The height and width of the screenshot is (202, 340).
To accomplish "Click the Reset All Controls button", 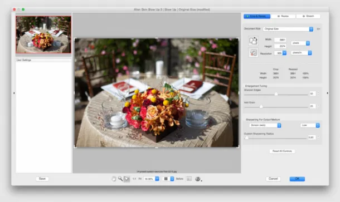I will tap(282, 151).
